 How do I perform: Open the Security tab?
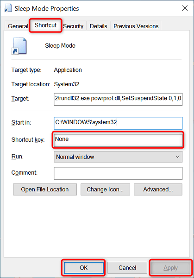[73, 26]
